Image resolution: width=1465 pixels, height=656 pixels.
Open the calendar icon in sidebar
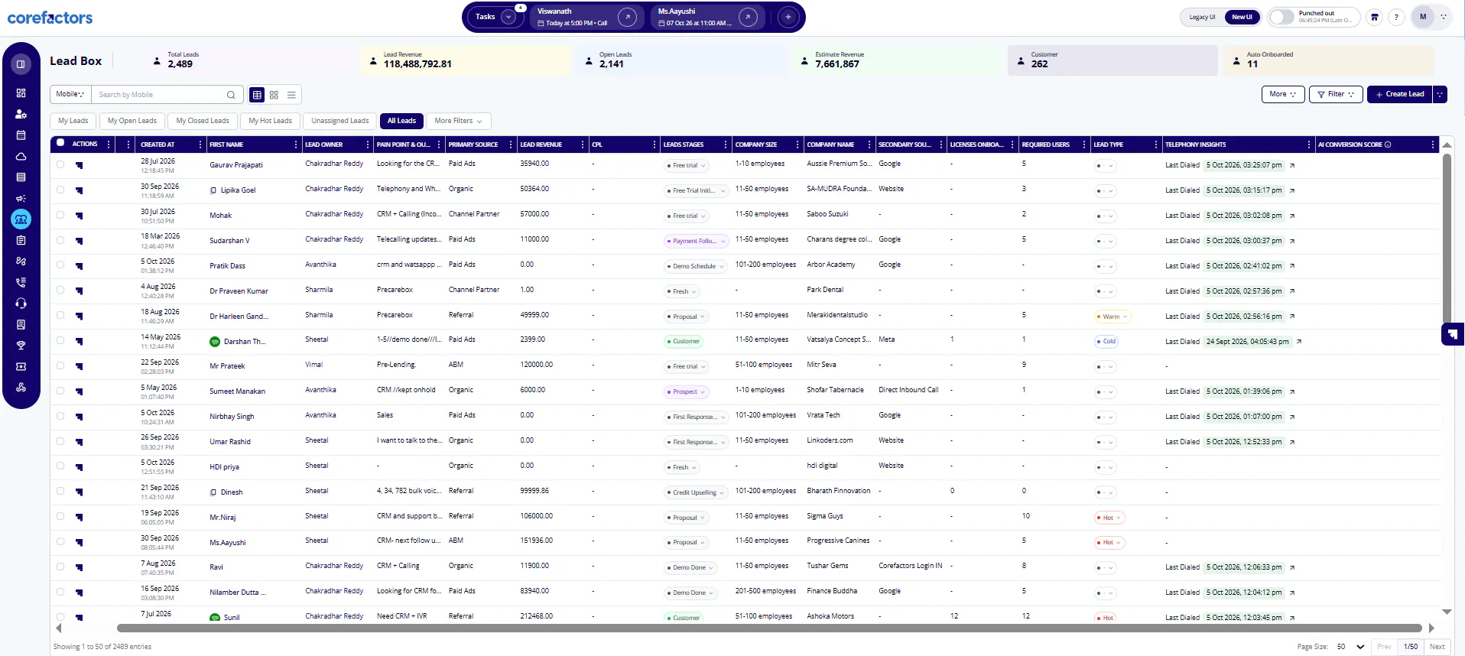pyautogui.click(x=21, y=135)
